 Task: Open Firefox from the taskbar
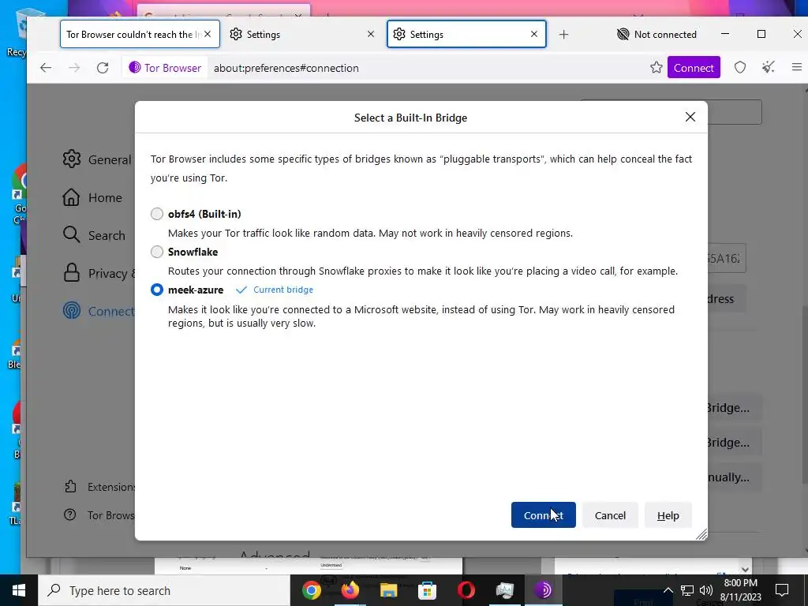pos(350,590)
